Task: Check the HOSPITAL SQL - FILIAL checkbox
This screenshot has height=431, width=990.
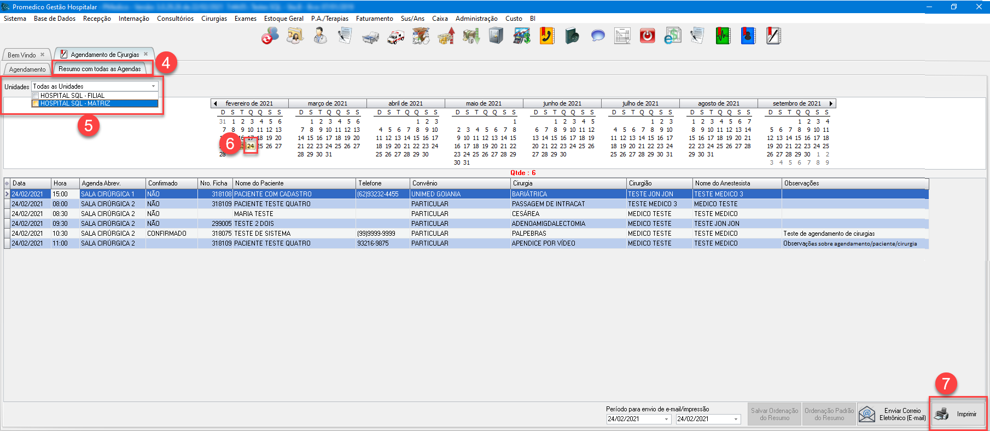Action: click(x=36, y=96)
